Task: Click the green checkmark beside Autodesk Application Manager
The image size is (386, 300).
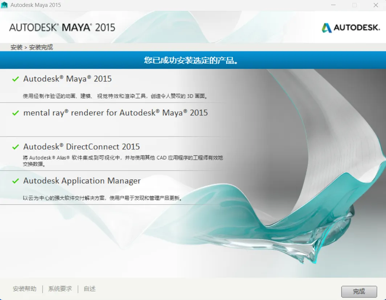Action: 16,181
